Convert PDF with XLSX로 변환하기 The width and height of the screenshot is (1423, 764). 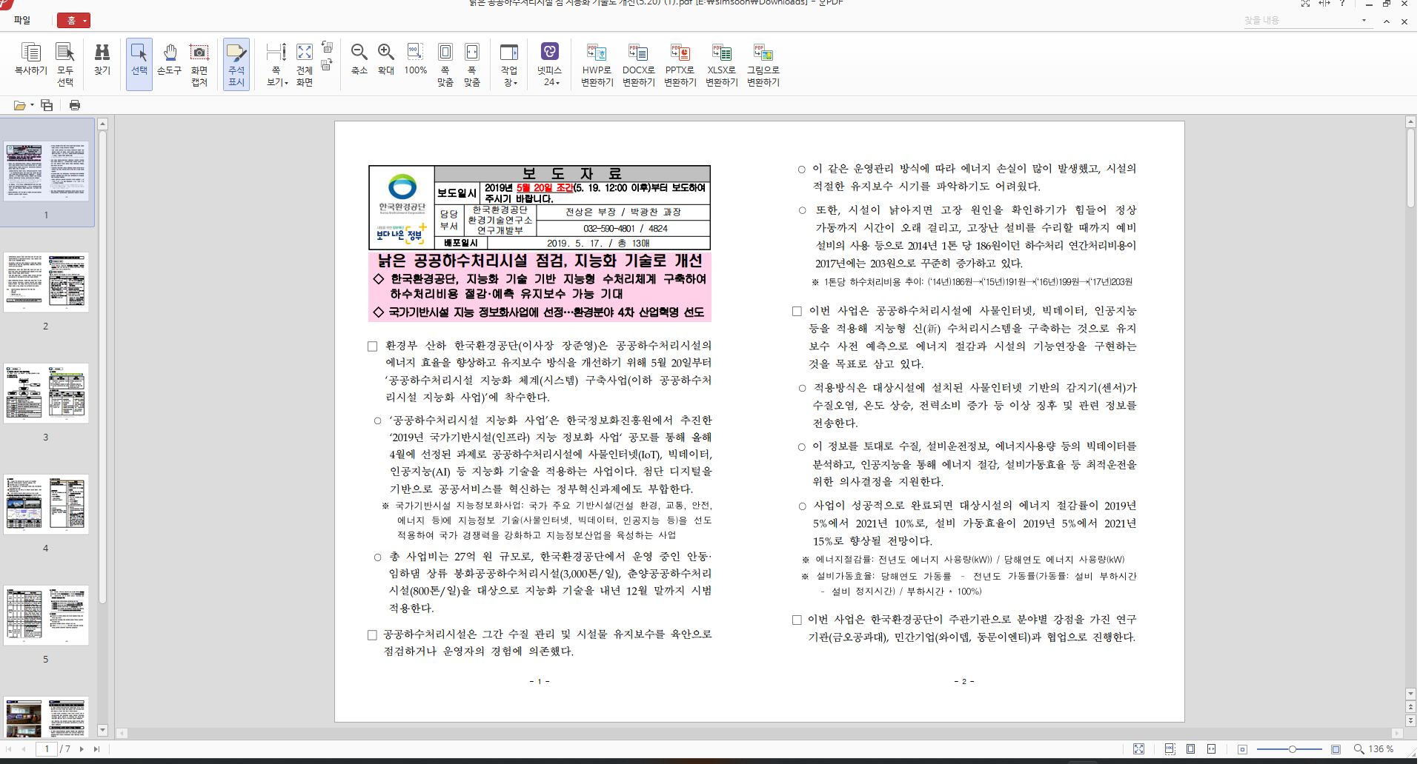pos(722,64)
